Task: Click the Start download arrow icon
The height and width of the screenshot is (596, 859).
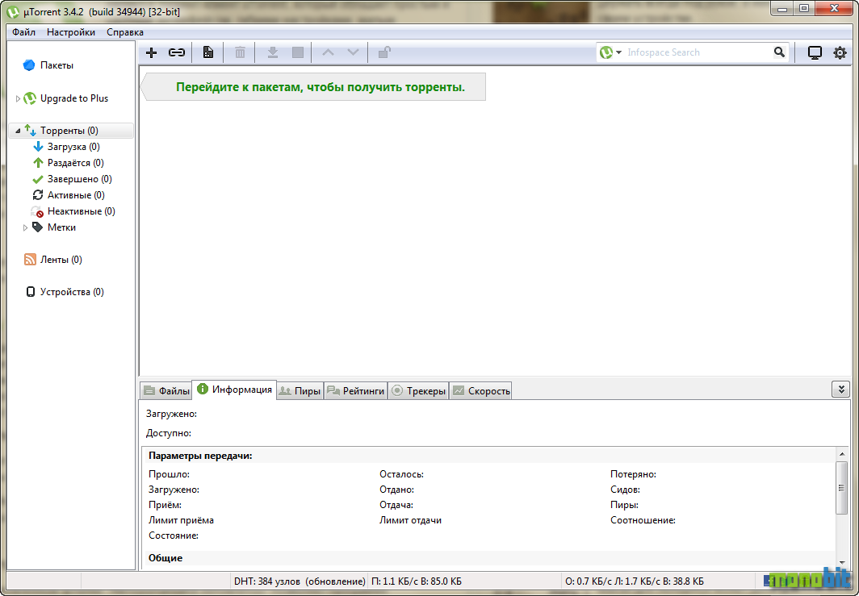Action: point(272,52)
